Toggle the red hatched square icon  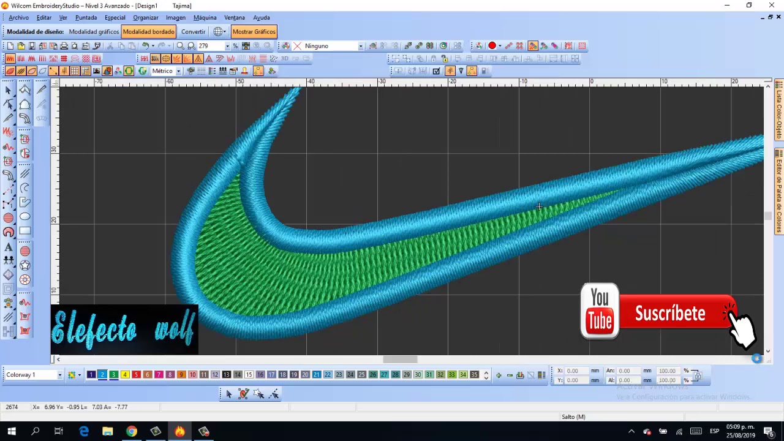[x=582, y=46]
